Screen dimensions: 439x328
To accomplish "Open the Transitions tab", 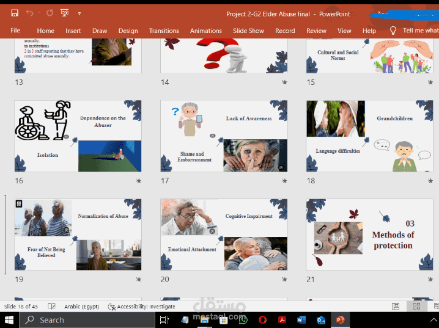I will click(164, 31).
